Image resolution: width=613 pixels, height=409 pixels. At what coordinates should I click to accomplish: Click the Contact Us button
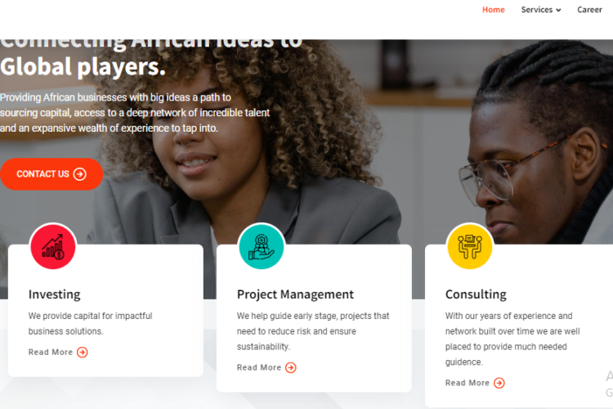point(51,174)
